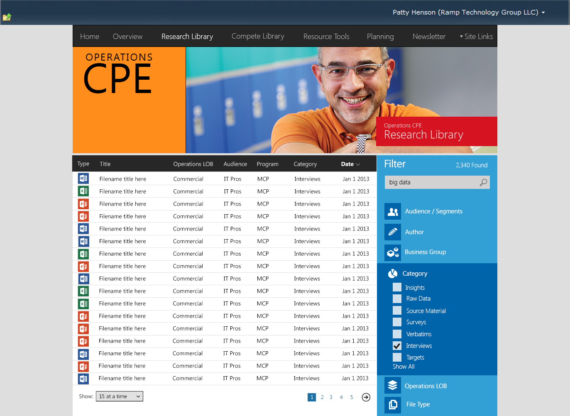Open the '15 at a time' dropdown
Image resolution: width=570 pixels, height=416 pixels.
point(120,396)
